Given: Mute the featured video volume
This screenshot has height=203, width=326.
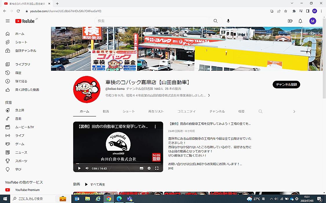Looking at the screenshot, I should pos(87,168).
